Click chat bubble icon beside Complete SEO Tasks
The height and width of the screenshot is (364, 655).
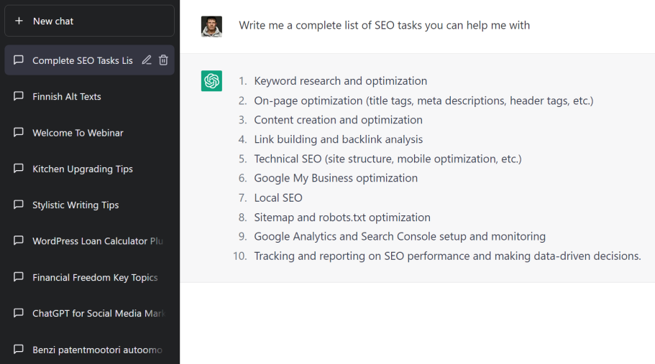point(19,60)
